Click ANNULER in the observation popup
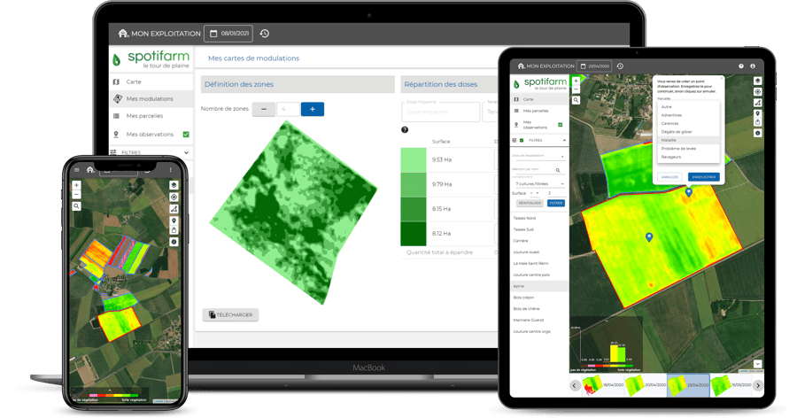Viewport: 797px width, 418px height. click(669, 177)
